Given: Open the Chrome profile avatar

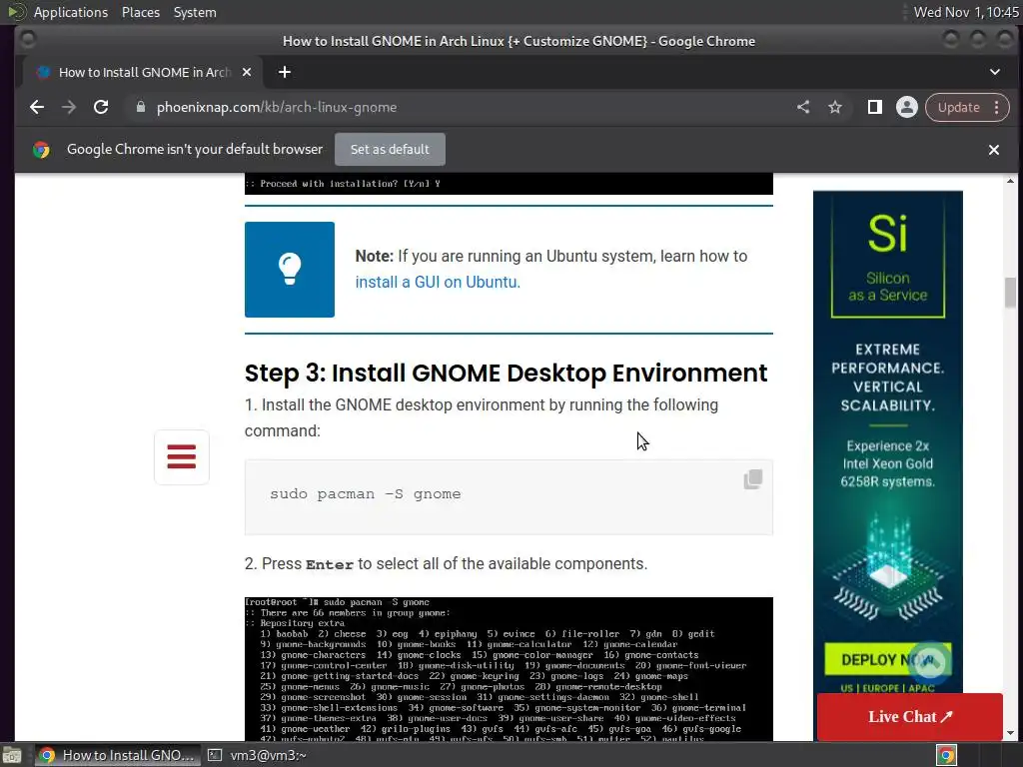Looking at the screenshot, I should coord(907,107).
